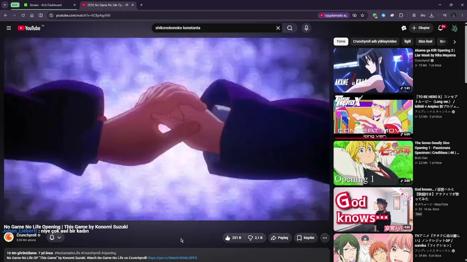Open Akame ga Kill! Opening 2 thumbnail

[x=373, y=70]
